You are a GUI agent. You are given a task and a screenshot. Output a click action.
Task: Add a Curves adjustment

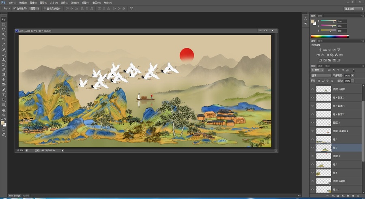click(330, 50)
